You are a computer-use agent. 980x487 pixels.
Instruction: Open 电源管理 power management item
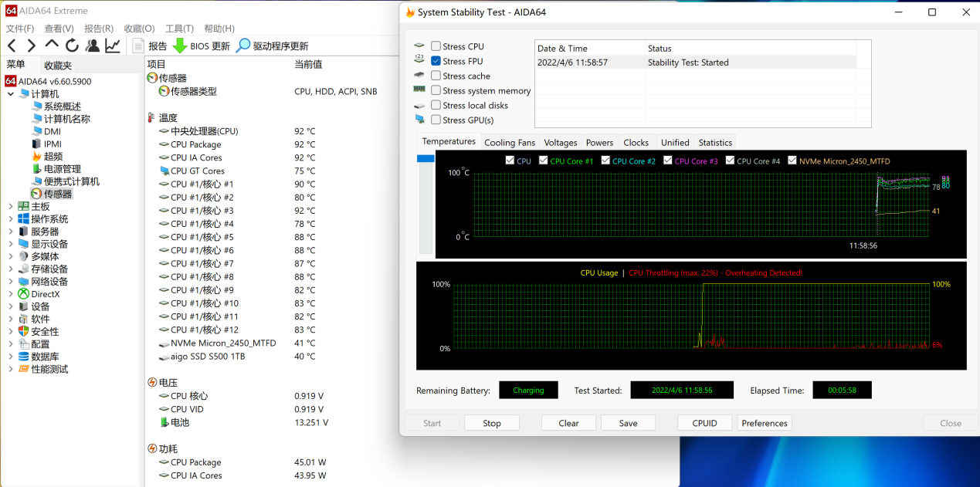pos(62,169)
